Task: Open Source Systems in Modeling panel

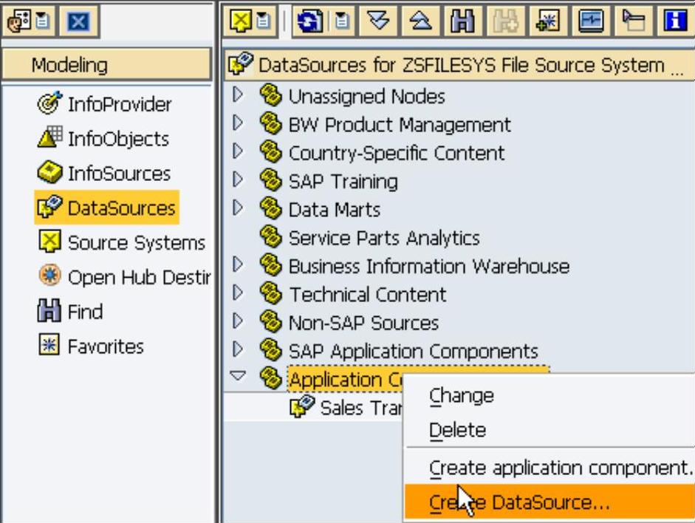Action: click(136, 243)
